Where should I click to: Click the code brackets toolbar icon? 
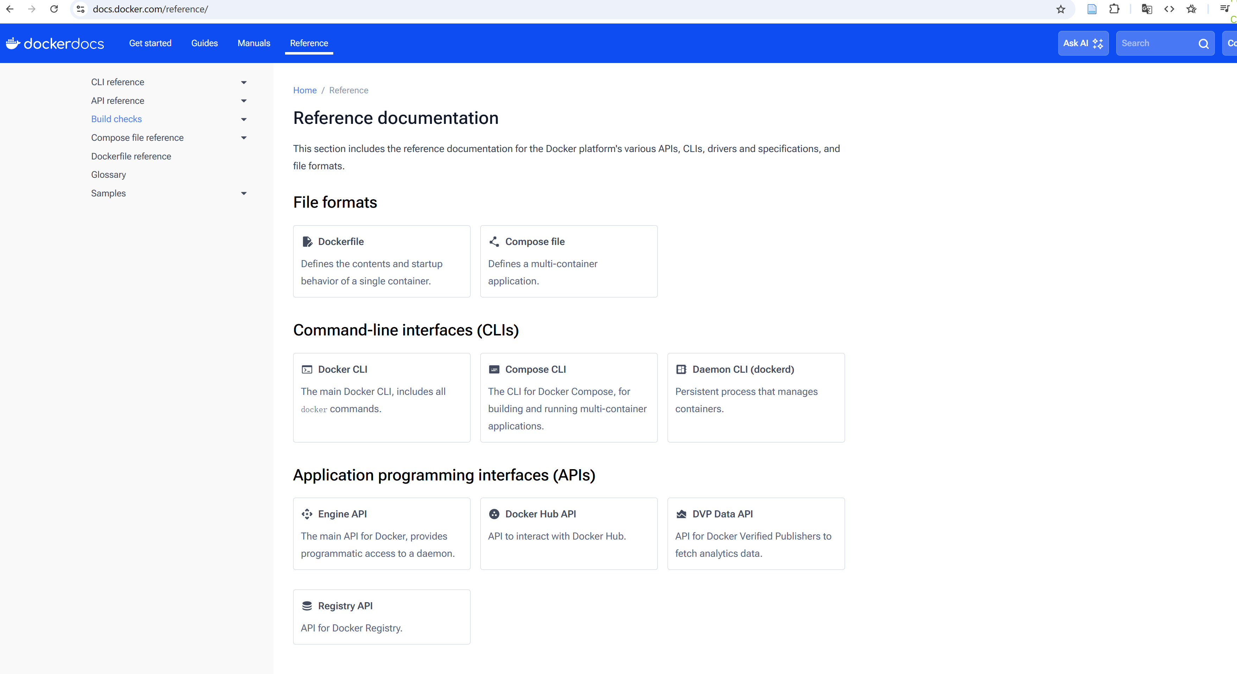click(x=1169, y=9)
